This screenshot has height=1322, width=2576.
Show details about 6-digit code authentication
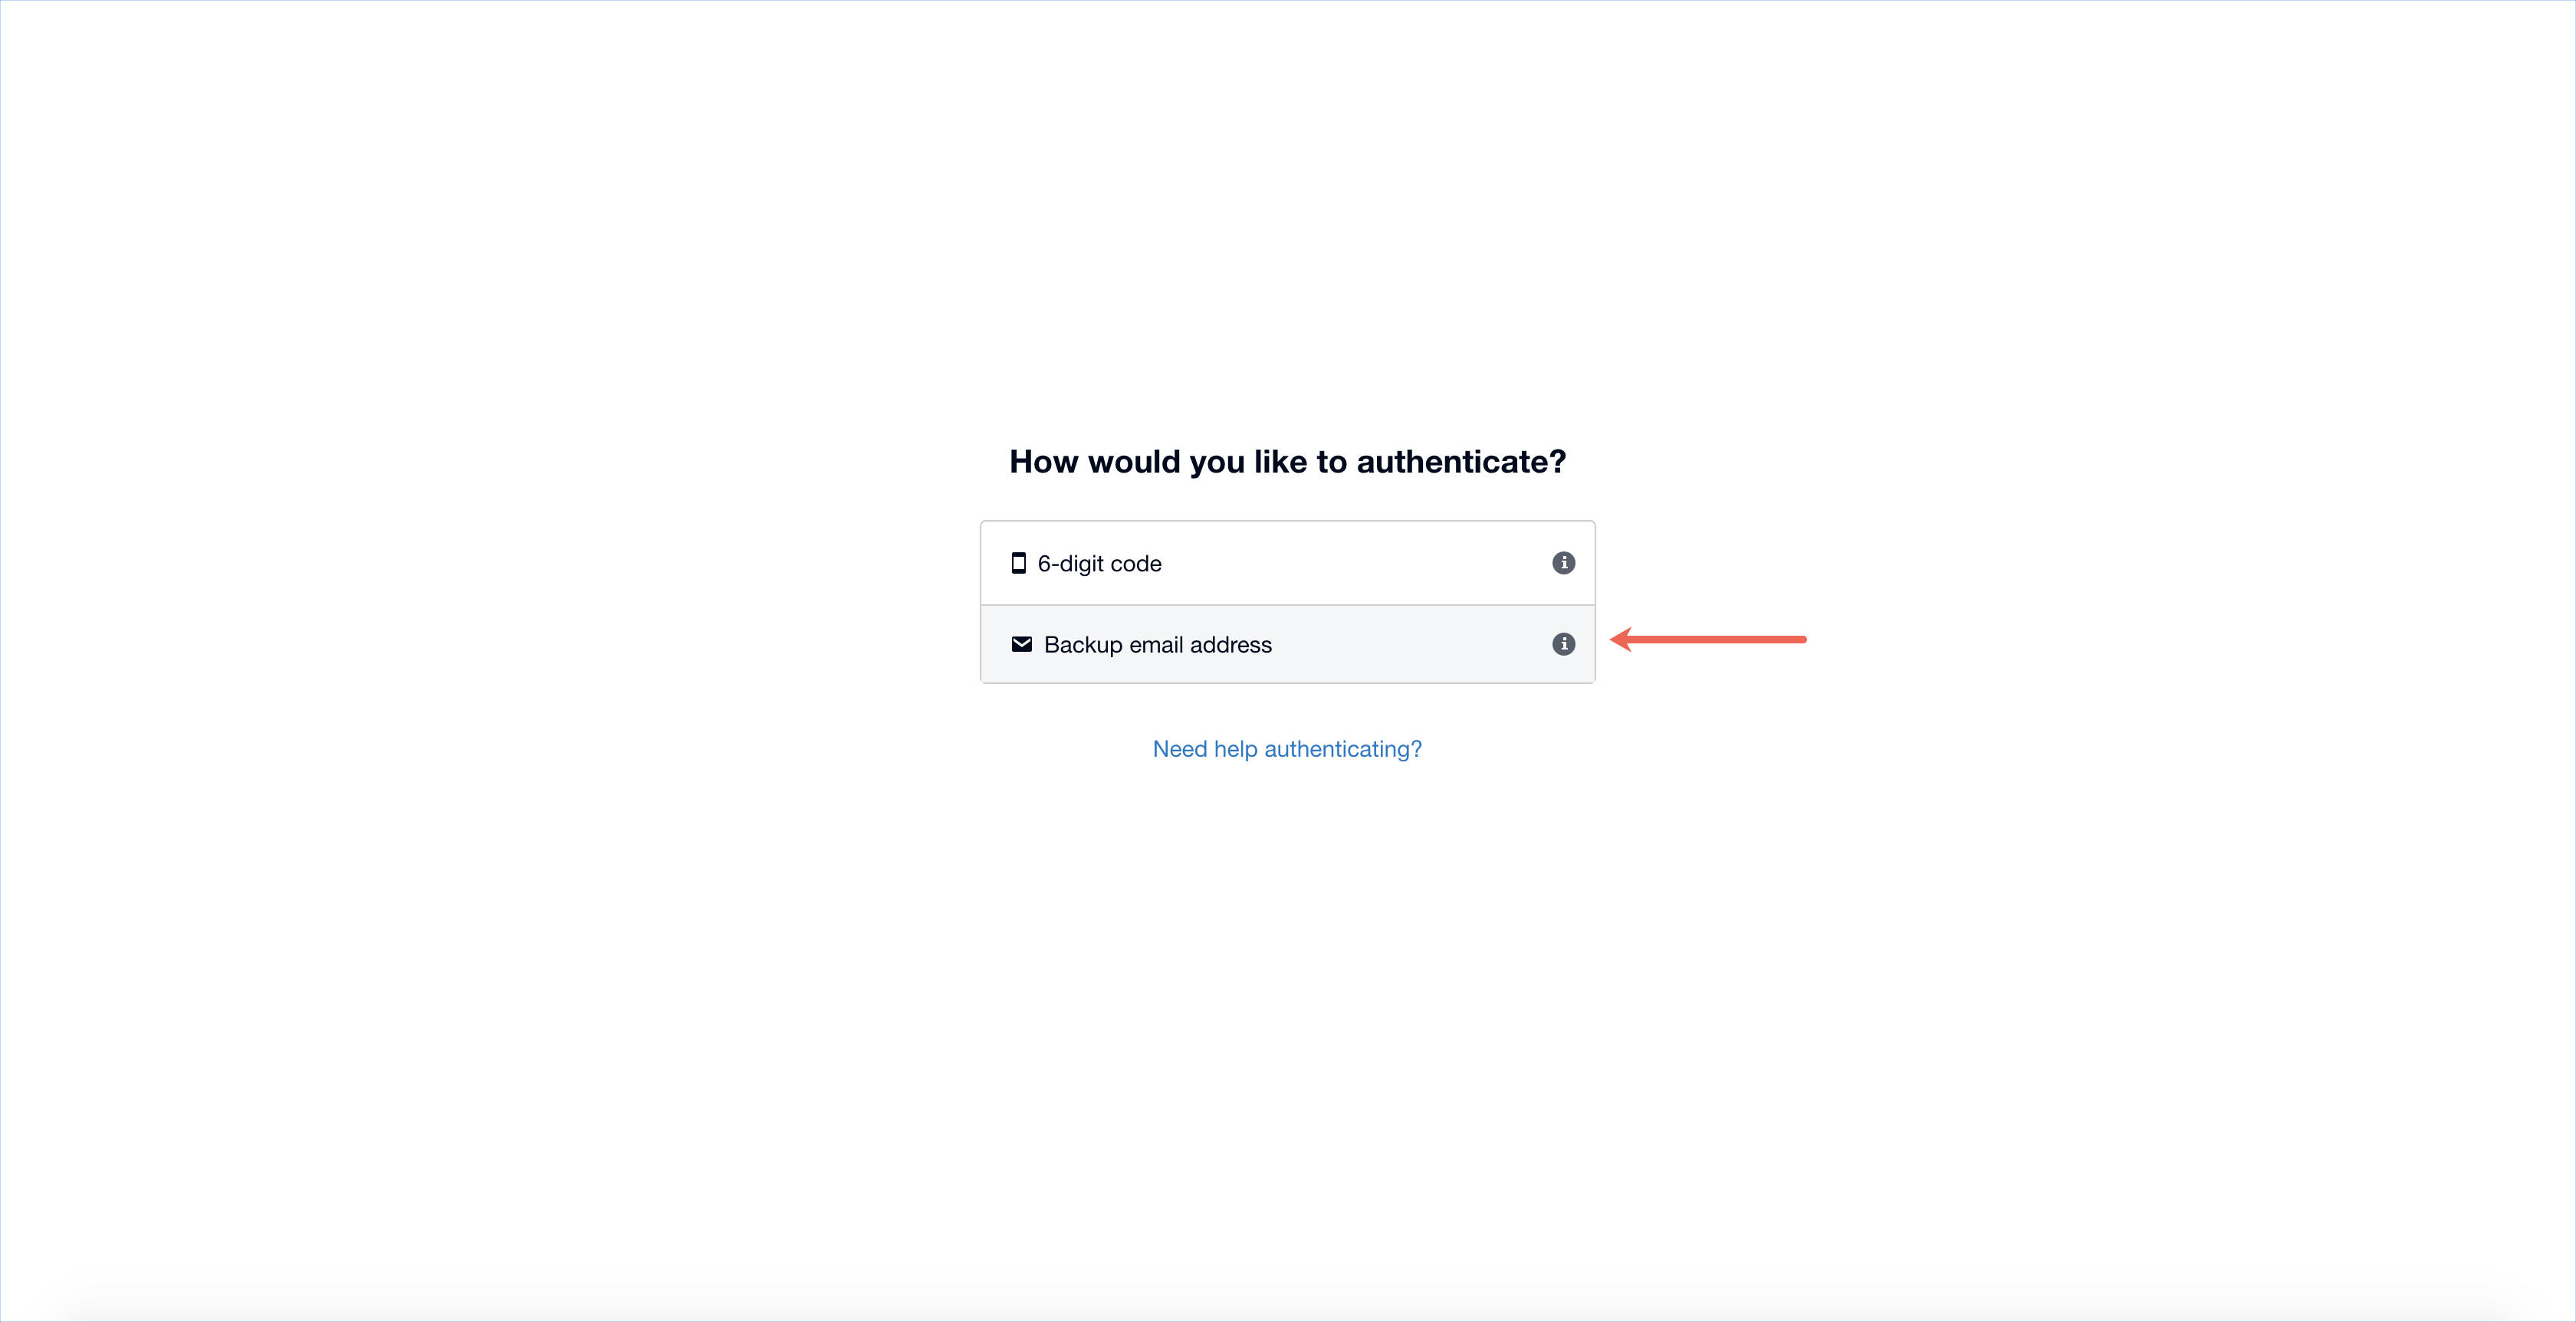1563,564
